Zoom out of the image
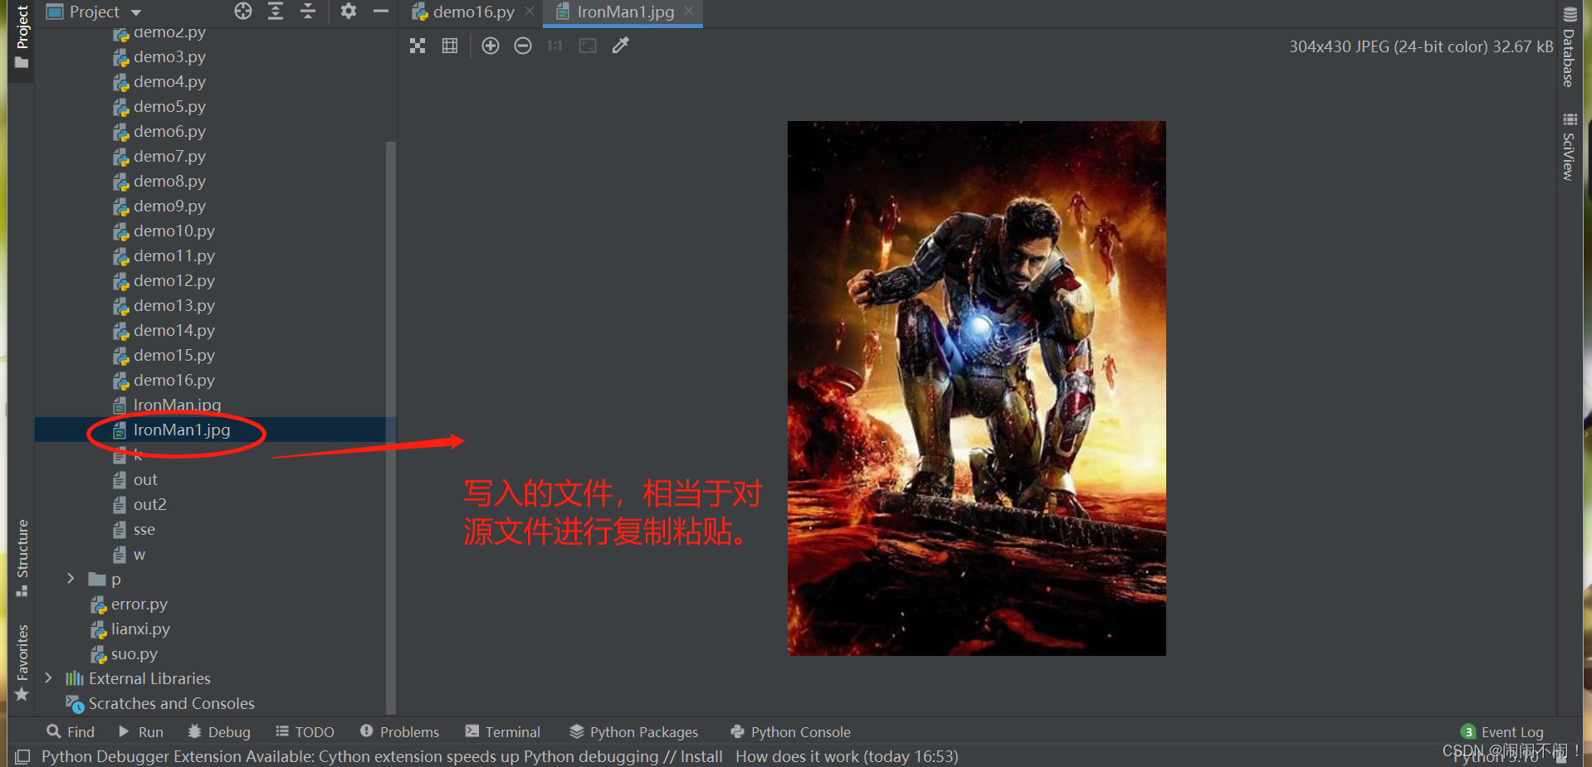The image size is (1592, 767). coord(523,46)
